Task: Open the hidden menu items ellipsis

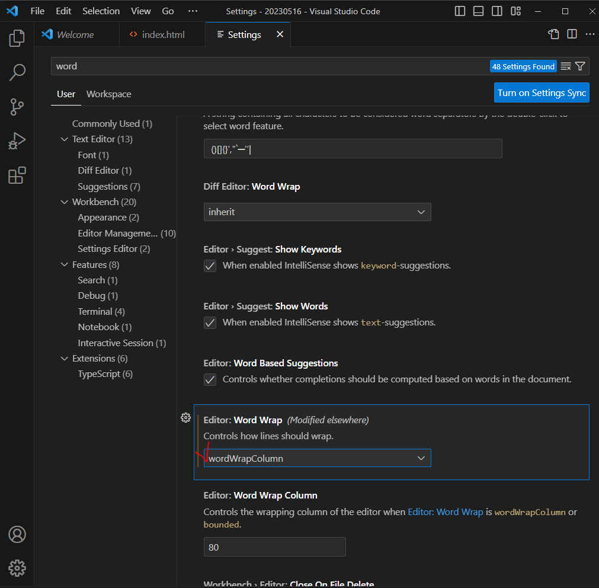Action: (193, 11)
